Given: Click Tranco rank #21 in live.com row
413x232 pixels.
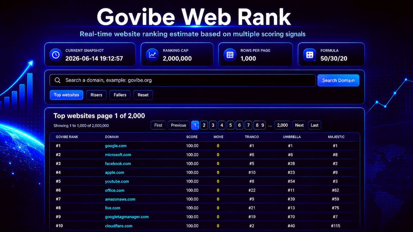Looking at the screenshot, I should 252,208.
